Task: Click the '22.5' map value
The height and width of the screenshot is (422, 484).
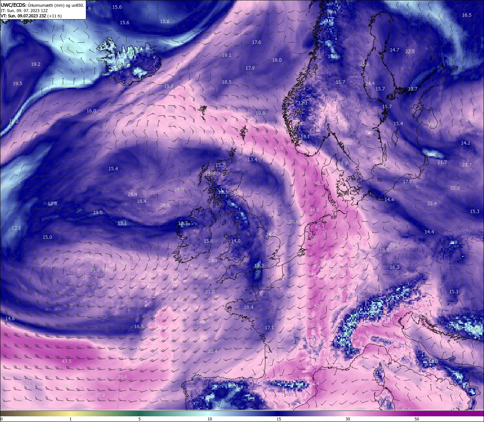Action: click(410, 51)
